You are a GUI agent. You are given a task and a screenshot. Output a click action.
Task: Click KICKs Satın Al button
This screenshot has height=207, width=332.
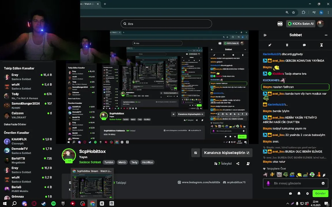pyautogui.click(x=301, y=24)
